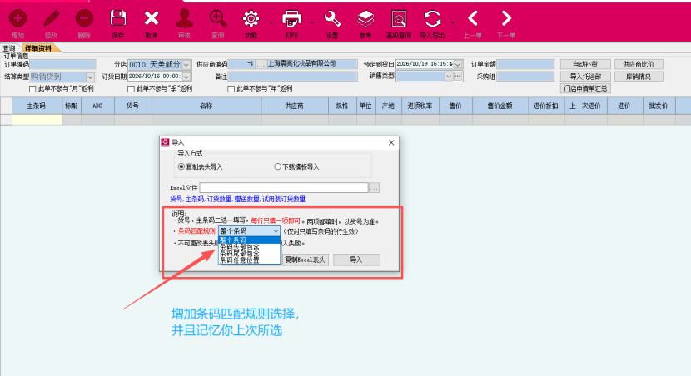Viewport: 691px width, 376px height.
Task: Choose 条码尾部包含 in the dropdown list
Action: click(250, 253)
